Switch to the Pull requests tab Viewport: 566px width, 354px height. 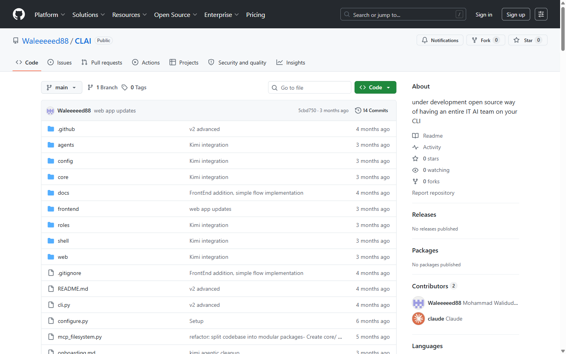[102, 63]
